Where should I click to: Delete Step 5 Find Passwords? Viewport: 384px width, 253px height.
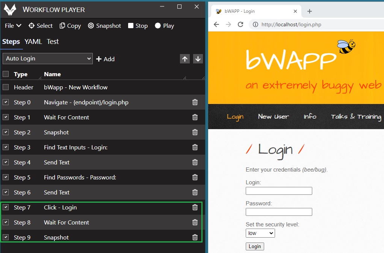point(195,177)
